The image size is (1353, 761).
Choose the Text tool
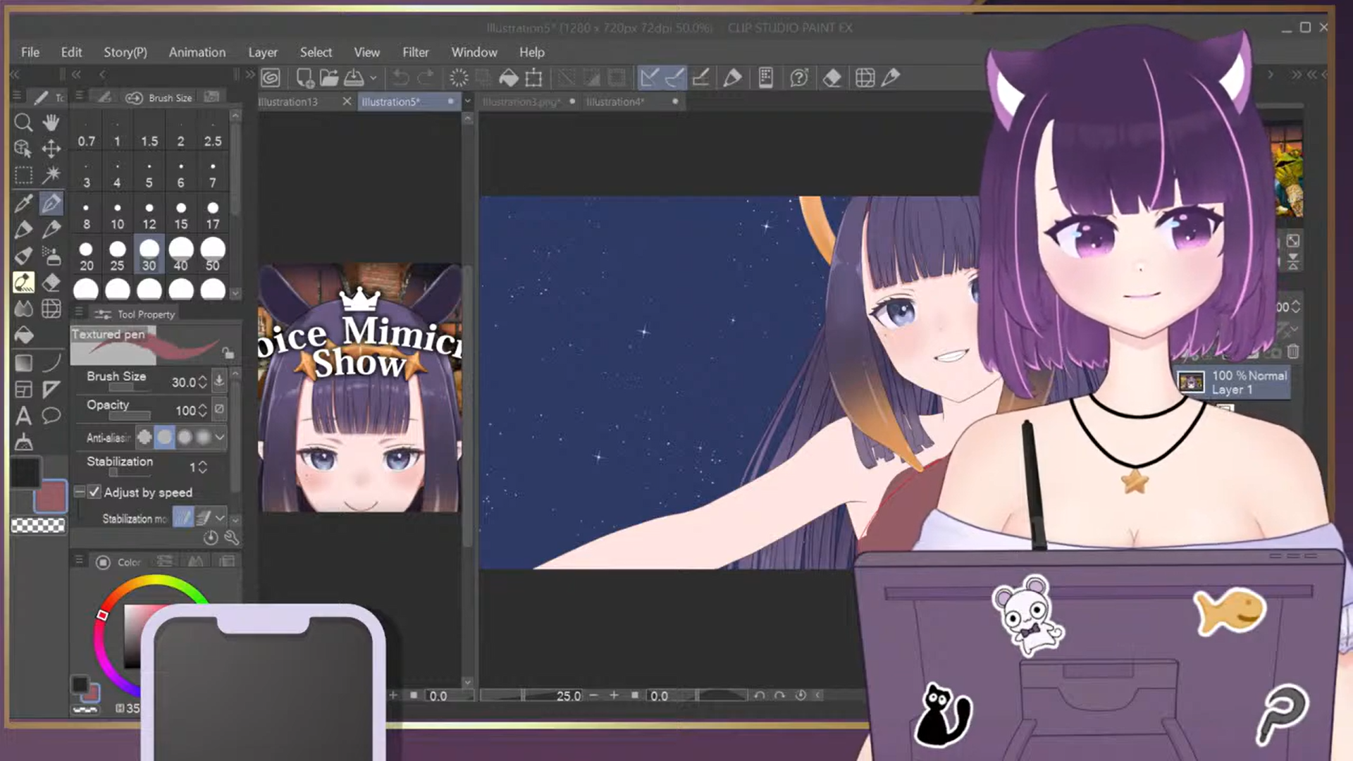(23, 416)
